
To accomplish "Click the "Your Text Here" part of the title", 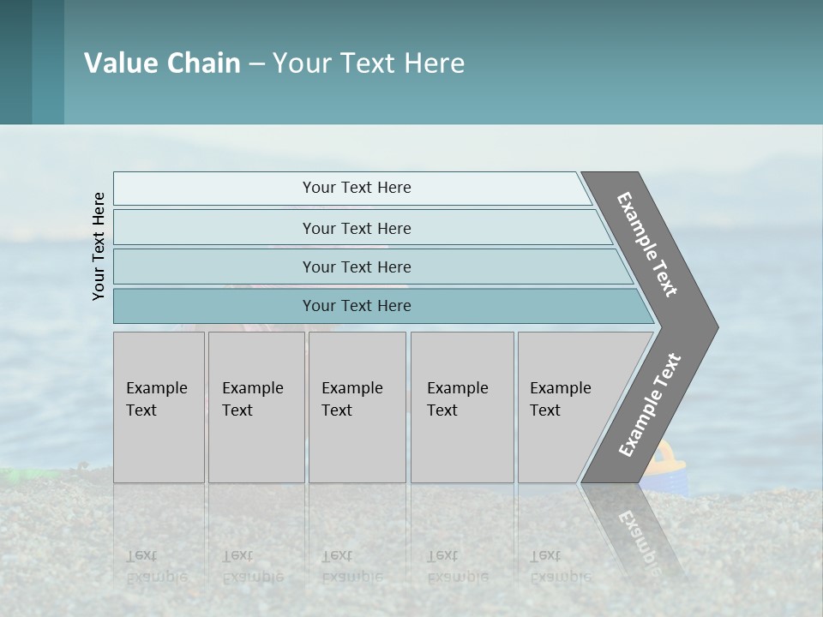I will 369,63.
